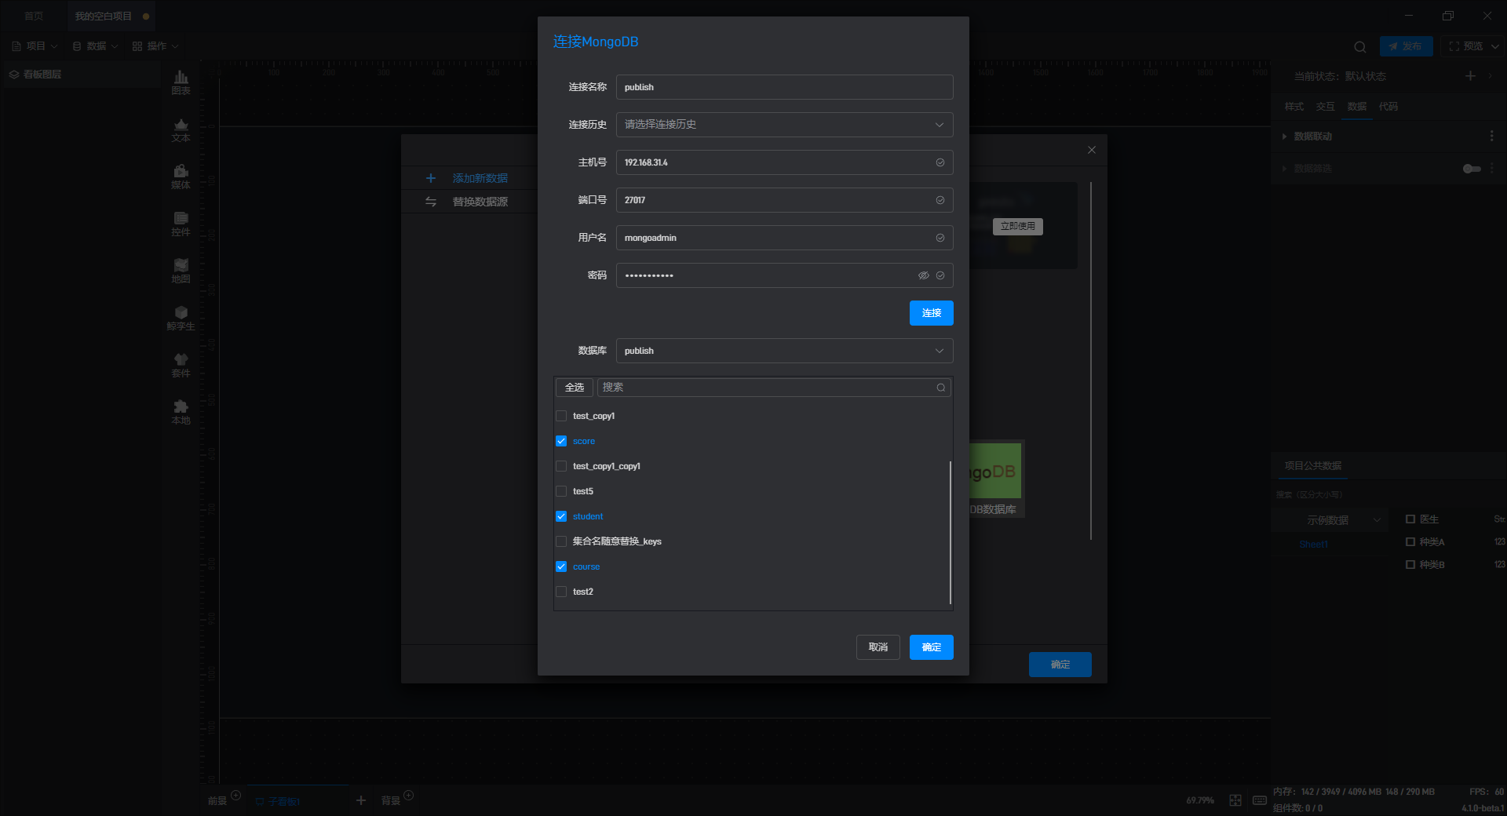This screenshot has width=1507, height=816.
Task: Switch to the 首页 tab
Action: point(33,16)
